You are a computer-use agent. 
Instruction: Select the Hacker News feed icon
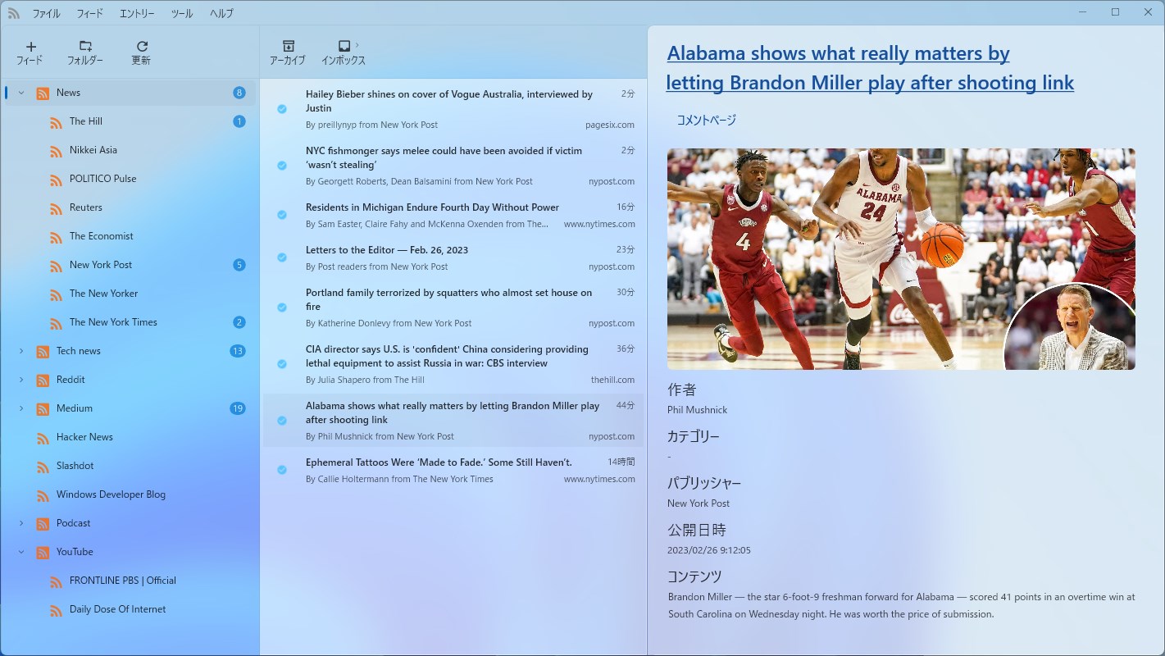[42, 437]
